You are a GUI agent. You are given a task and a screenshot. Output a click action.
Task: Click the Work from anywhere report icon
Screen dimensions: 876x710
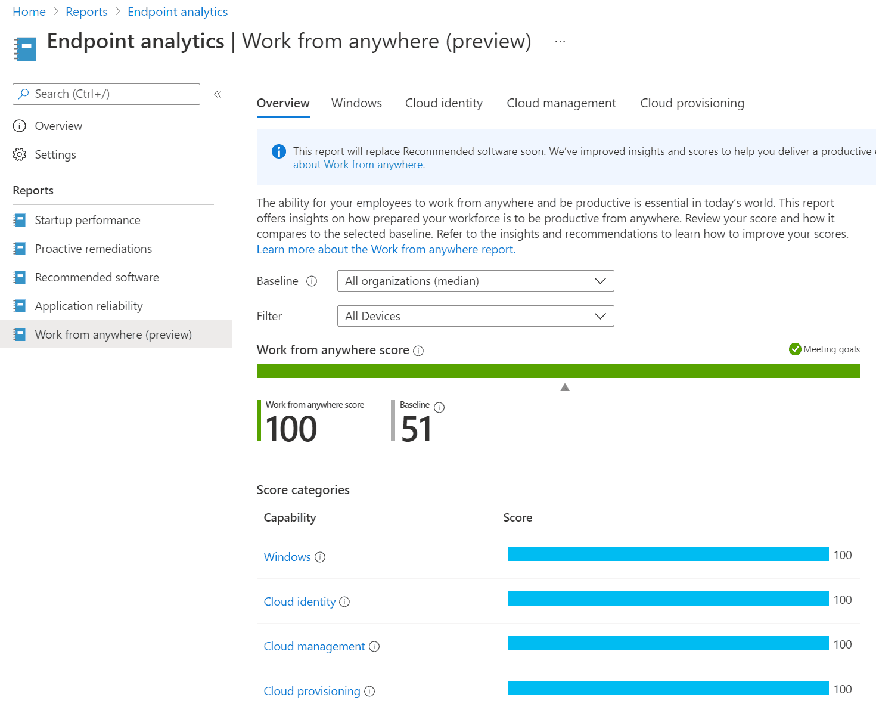[20, 334]
